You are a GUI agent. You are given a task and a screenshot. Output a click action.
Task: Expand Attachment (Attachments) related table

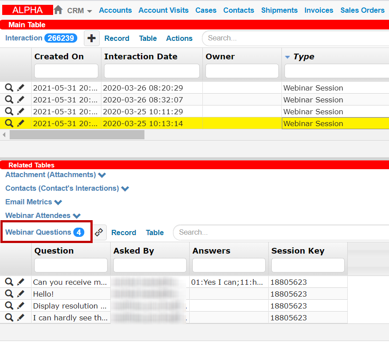coord(102,175)
